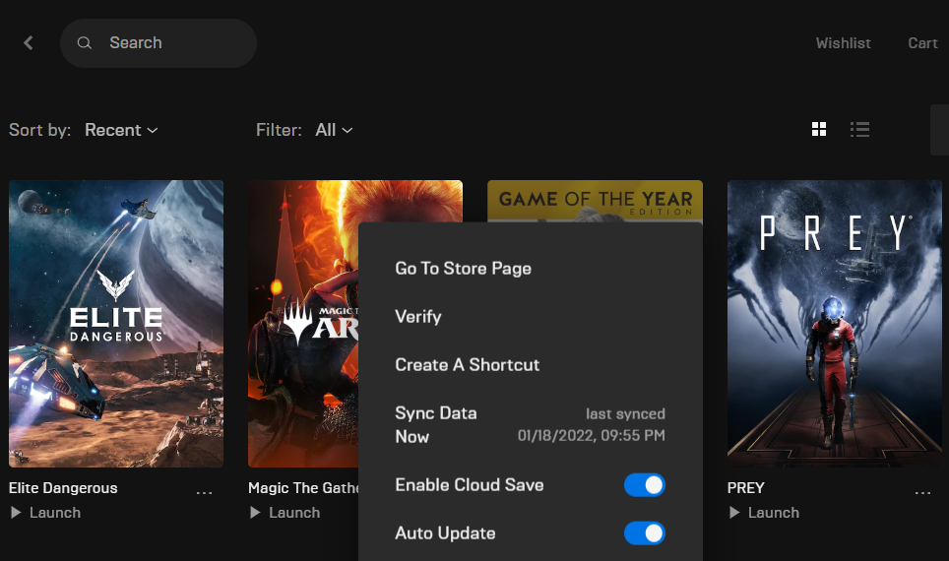Click the Game of the Year Edition banner

pyautogui.click(x=595, y=201)
